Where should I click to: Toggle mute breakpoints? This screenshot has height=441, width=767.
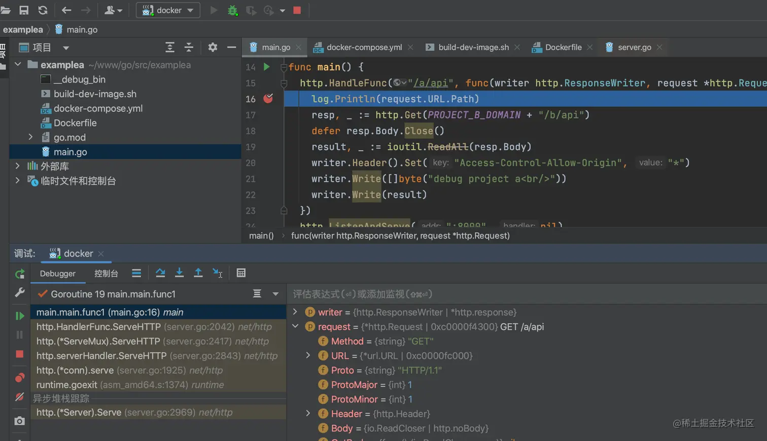[x=20, y=397]
